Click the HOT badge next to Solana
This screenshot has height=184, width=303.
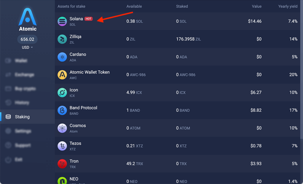tap(88, 19)
